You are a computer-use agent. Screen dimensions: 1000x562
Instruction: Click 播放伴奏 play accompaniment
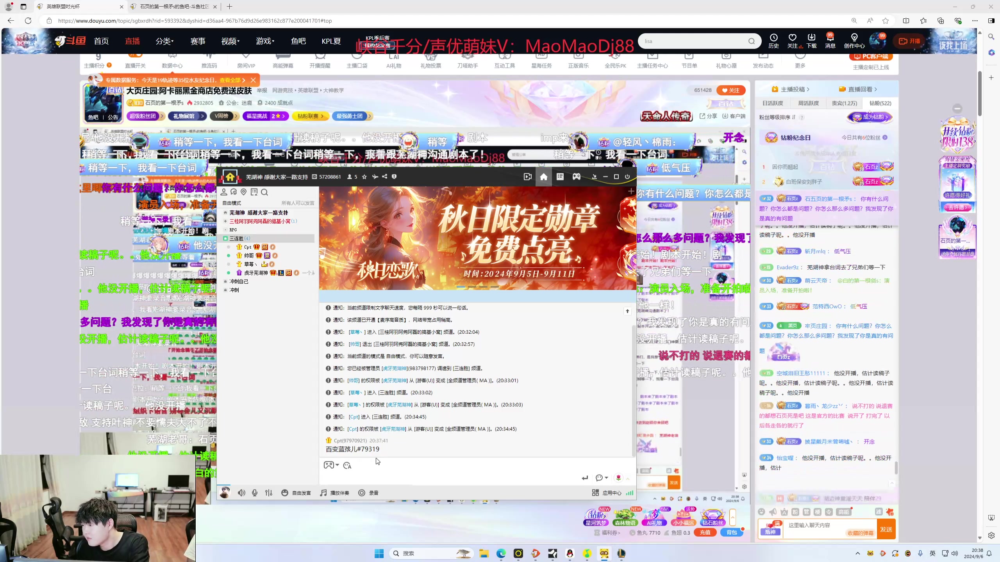335,493
